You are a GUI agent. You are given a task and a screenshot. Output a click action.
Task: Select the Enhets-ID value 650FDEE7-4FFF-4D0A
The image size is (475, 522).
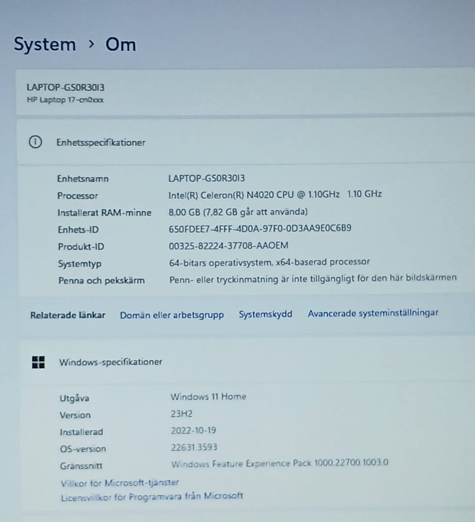coord(260,228)
